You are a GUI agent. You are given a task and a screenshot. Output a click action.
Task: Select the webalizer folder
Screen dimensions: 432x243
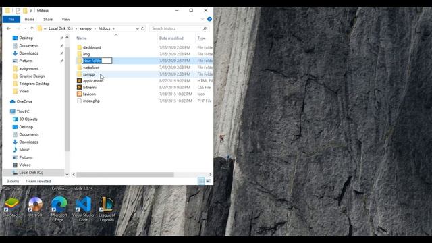click(91, 67)
